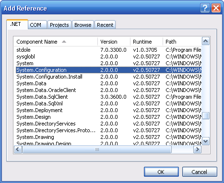Click the Help question mark button
Viewport: 224px width, 183px height.
205,8
